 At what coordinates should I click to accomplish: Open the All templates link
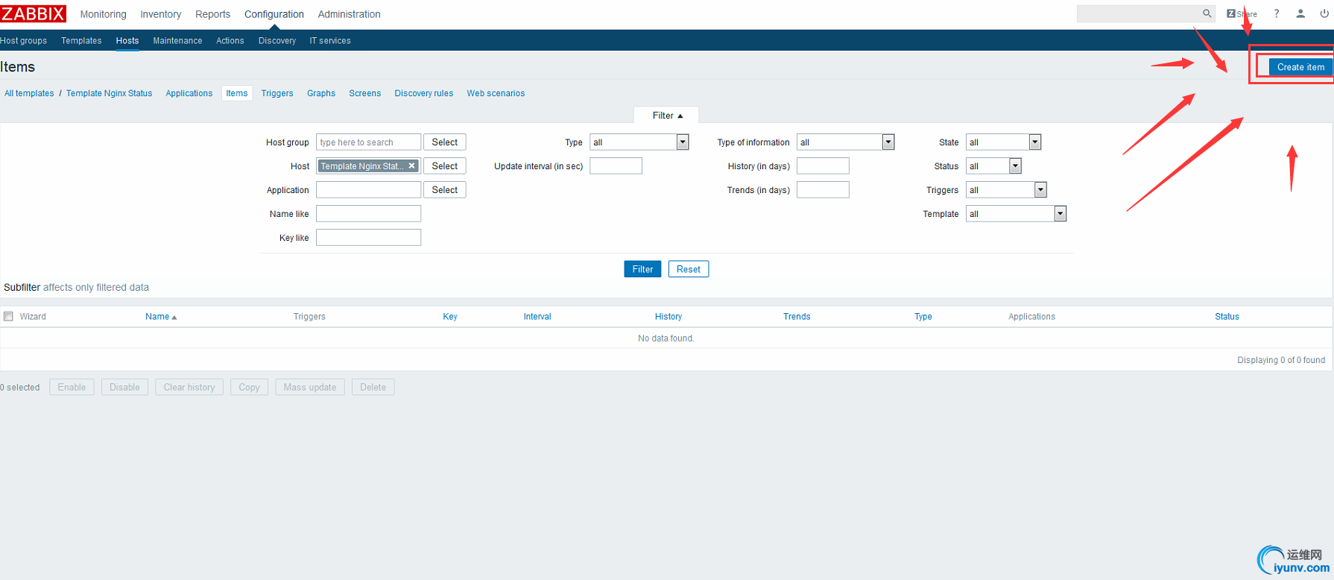(x=29, y=93)
